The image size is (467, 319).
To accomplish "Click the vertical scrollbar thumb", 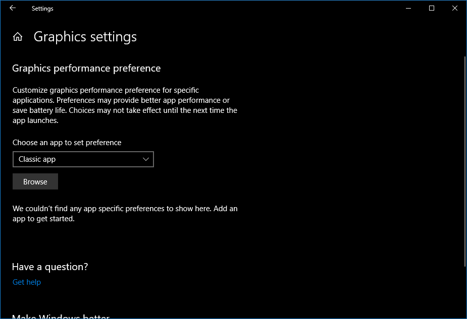I will point(464,161).
